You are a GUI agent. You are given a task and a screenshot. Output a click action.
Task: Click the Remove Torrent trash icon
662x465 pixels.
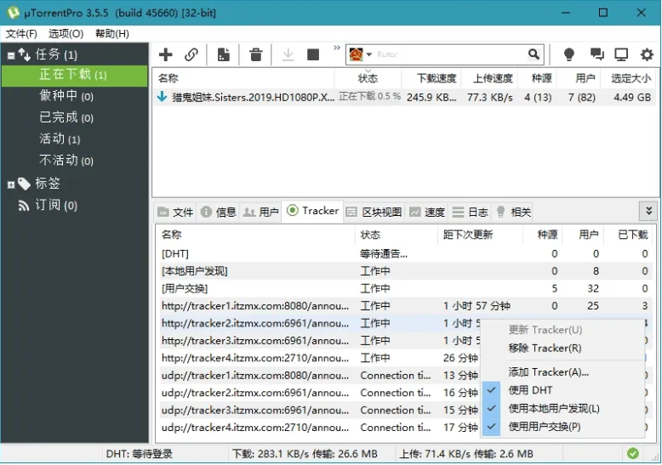pos(256,55)
